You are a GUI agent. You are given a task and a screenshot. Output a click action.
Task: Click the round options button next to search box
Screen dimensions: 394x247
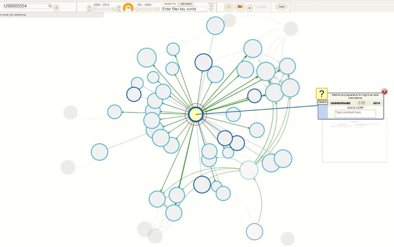pyautogui.click(x=56, y=7)
